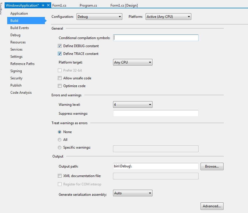Select None for treat warnings as errors
This screenshot has width=248, height=213.
[60, 132]
